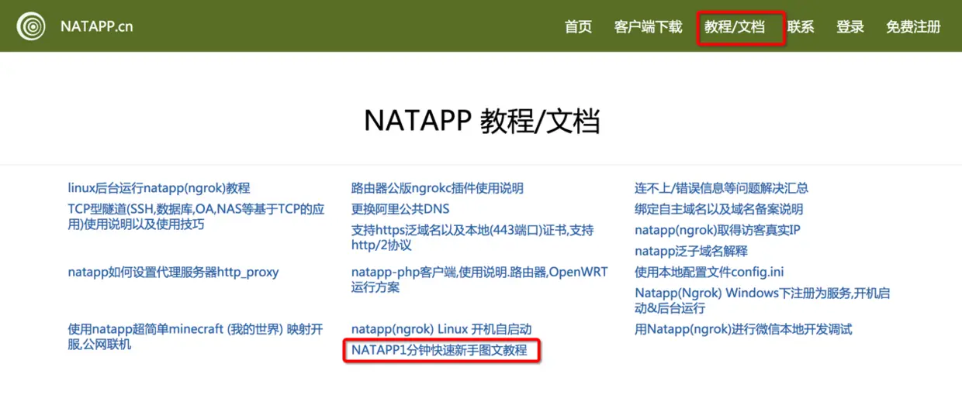962x398 pixels.
Task: Open 使用本地配置文件config.ini link
Action: tap(709, 272)
